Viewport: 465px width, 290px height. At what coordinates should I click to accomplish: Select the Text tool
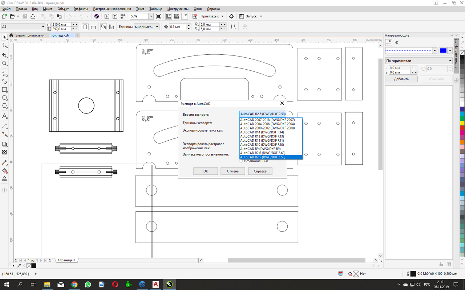[4, 116]
